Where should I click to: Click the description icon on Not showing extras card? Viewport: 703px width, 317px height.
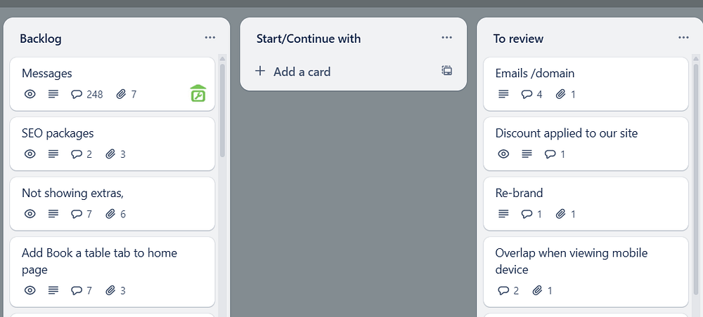click(53, 214)
